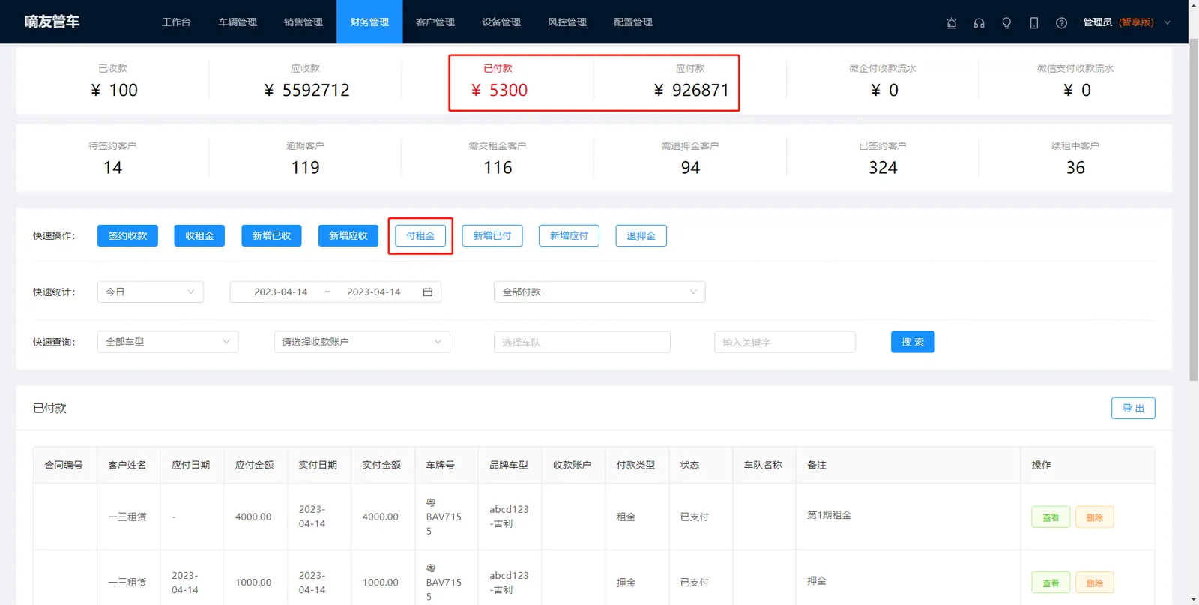Click the 新增应收 button
Image resolution: width=1199 pixels, height=605 pixels.
pos(348,235)
